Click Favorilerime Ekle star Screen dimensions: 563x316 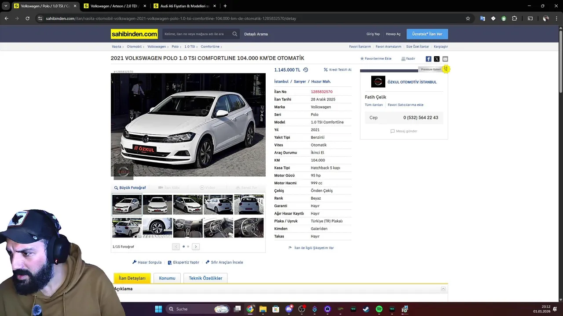pyautogui.click(x=362, y=58)
